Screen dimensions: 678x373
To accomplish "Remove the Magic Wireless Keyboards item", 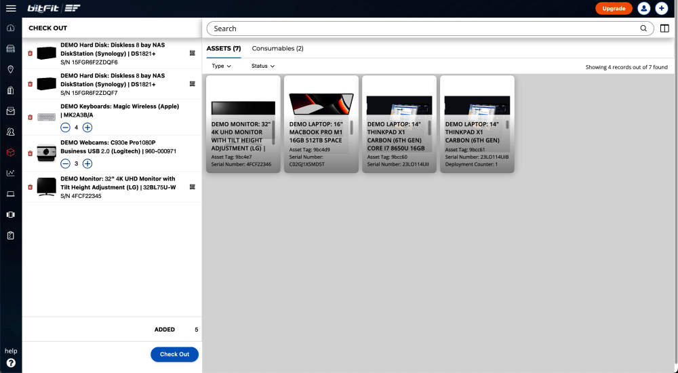I will point(30,117).
